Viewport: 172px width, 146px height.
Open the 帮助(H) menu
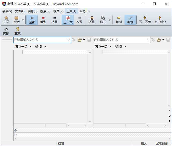pos(84,11)
